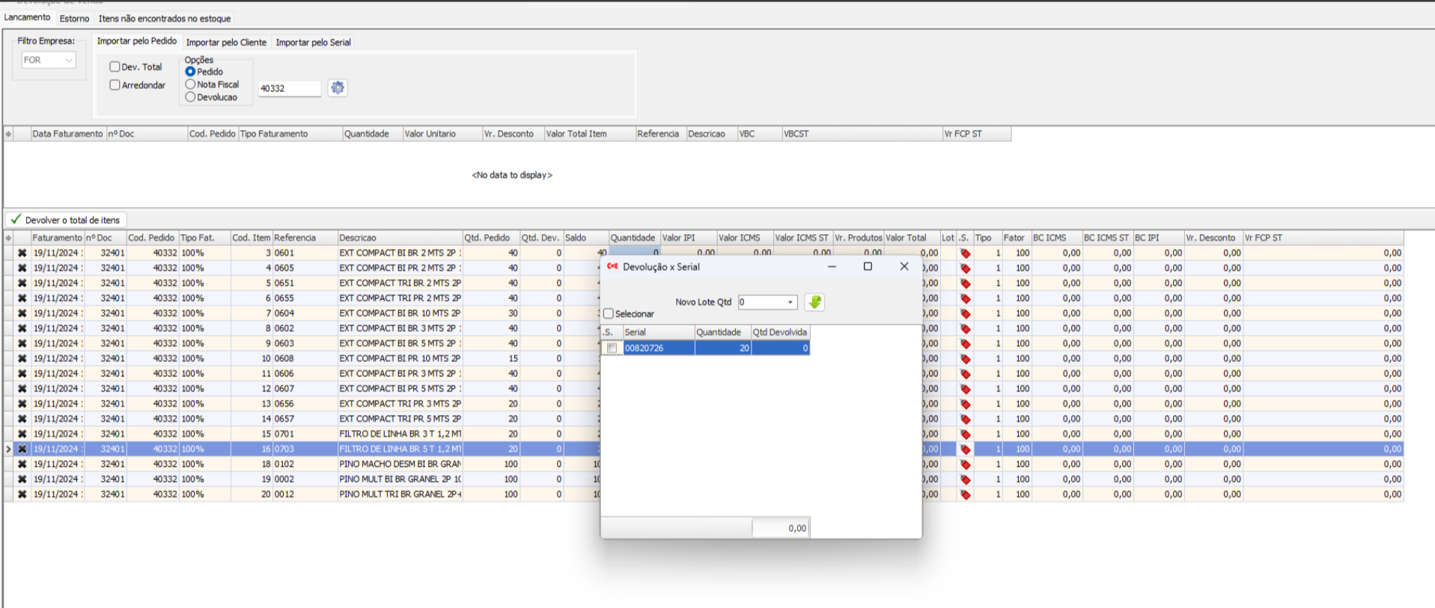Select the Devolucao radio option
This screenshot has width=1435, height=608.
click(190, 97)
